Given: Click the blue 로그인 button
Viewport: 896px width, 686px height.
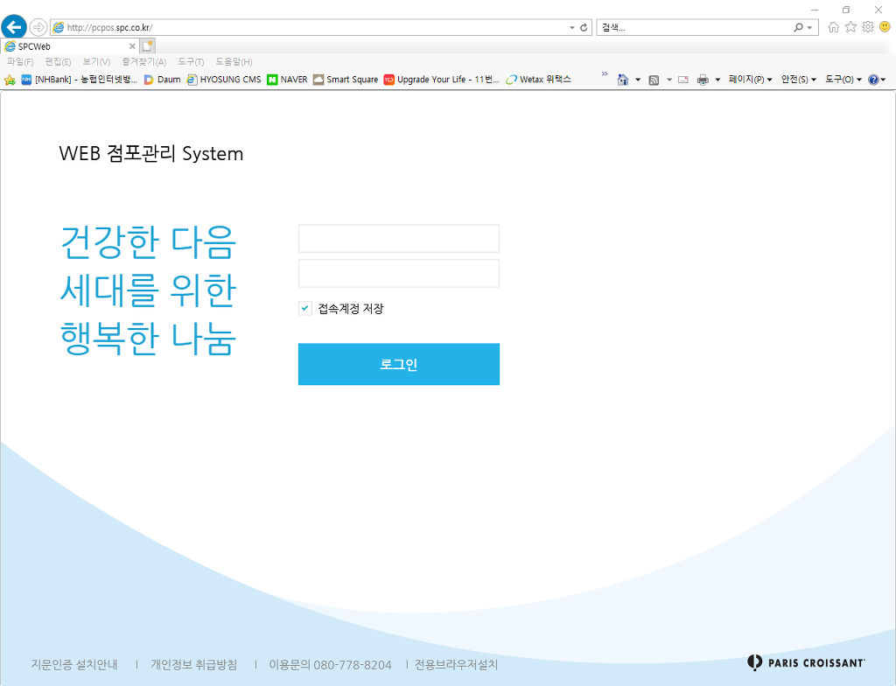Looking at the screenshot, I should coord(399,364).
